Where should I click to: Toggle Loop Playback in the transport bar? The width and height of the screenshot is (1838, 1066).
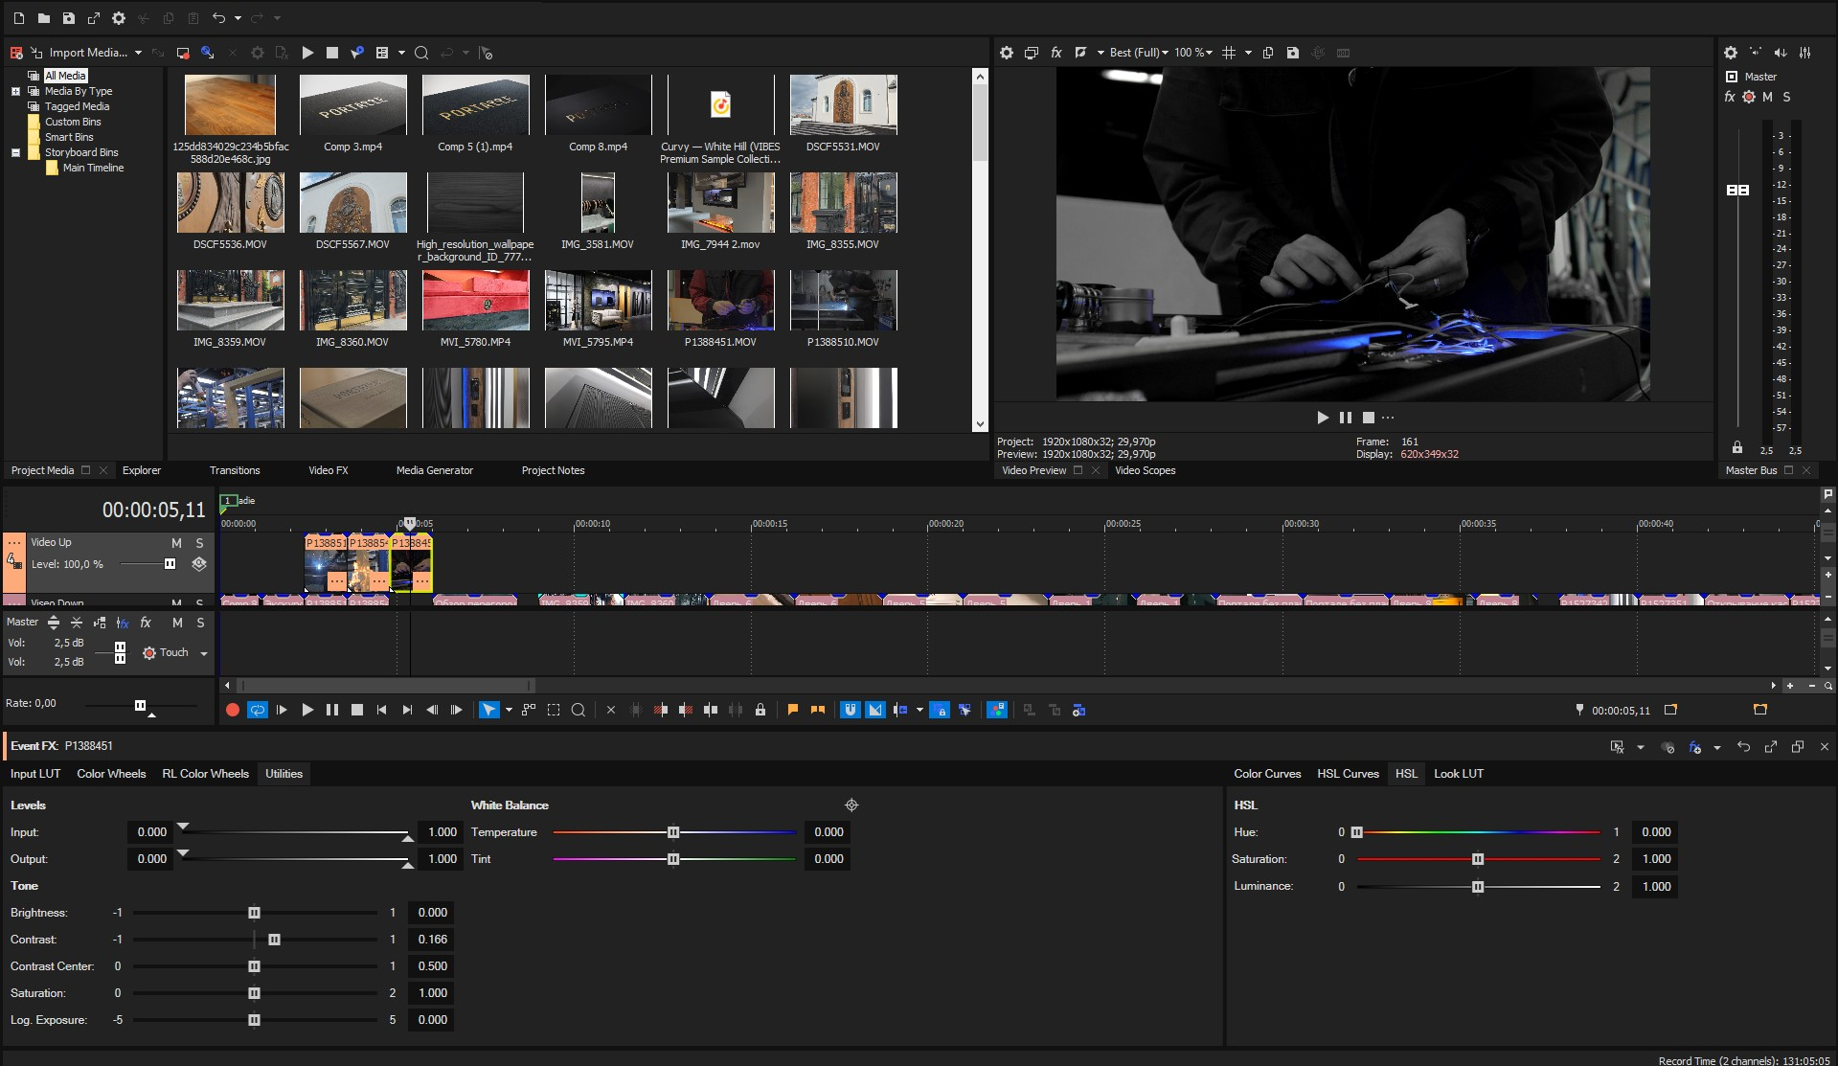point(257,710)
